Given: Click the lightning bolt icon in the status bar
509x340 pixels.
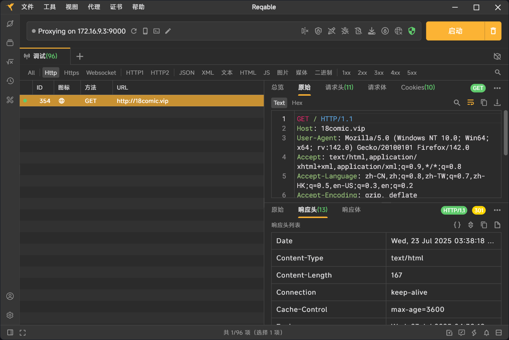Looking at the screenshot, I should [474, 333].
